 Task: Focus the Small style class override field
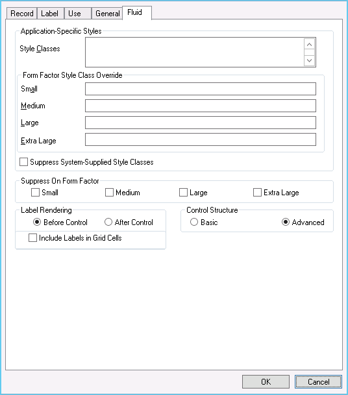click(201, 89)
